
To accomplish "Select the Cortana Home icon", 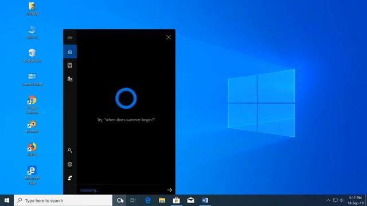I will (x=70, y=51).
